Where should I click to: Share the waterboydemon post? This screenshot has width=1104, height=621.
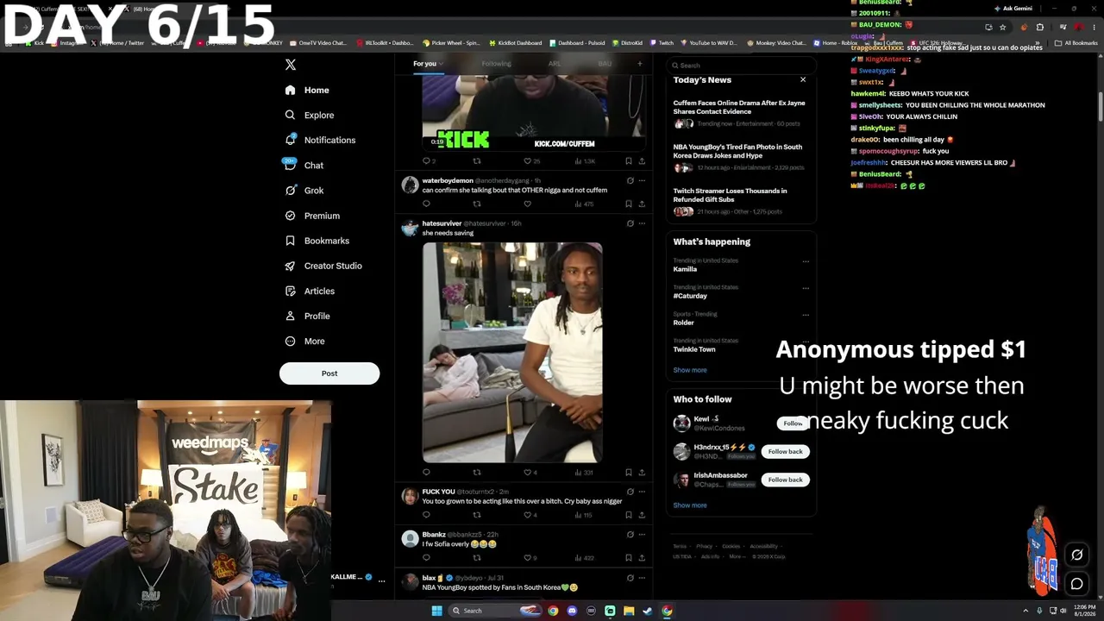642,204
